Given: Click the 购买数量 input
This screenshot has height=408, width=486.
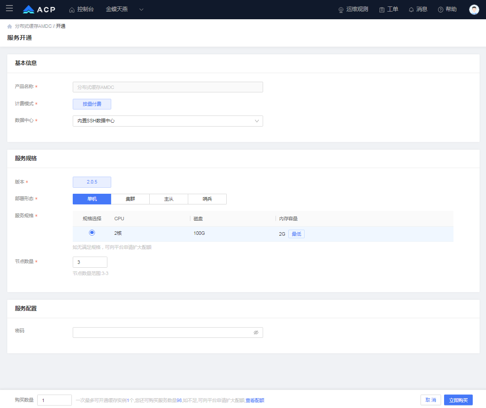Looking at the screenshot, I should pos(55,400).
